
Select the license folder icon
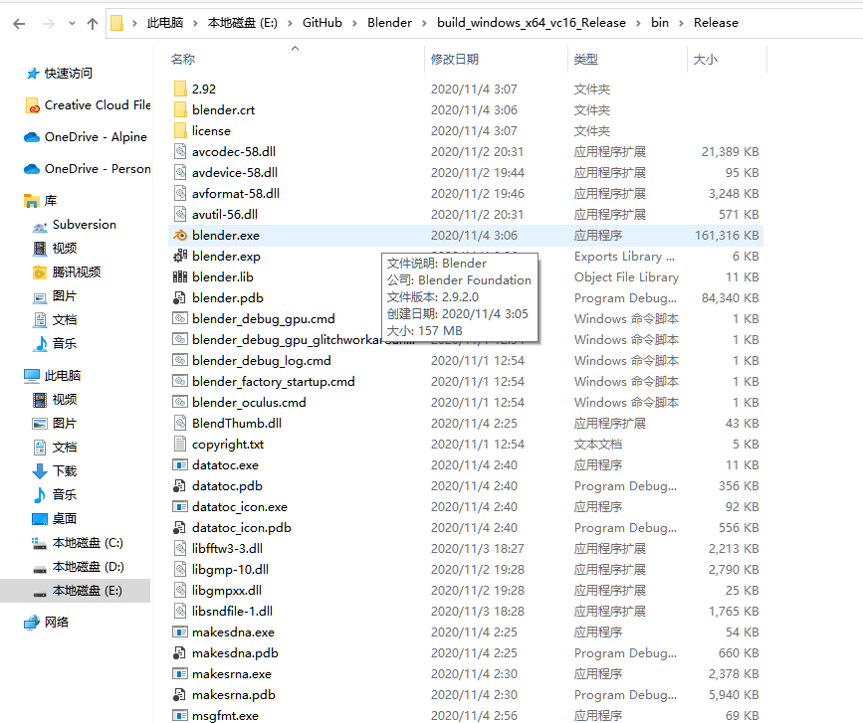pos(180,131)
